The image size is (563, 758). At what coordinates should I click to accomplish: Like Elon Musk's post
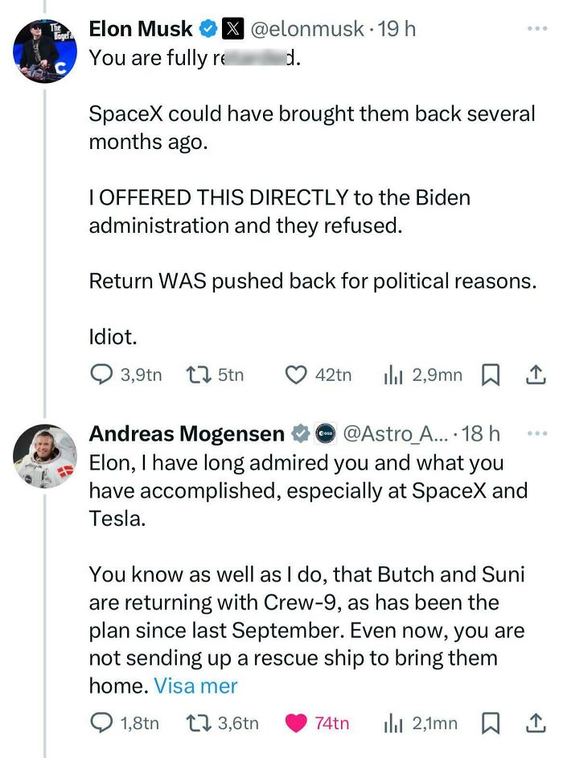pos(297,375)
